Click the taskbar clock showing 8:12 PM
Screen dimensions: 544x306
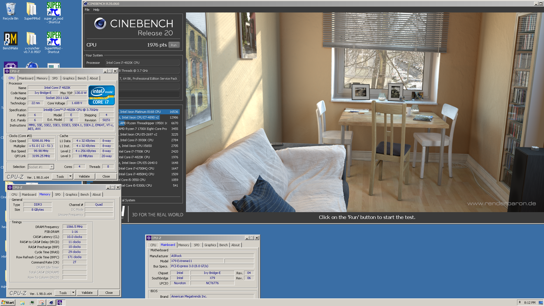[x=530, y=303]
